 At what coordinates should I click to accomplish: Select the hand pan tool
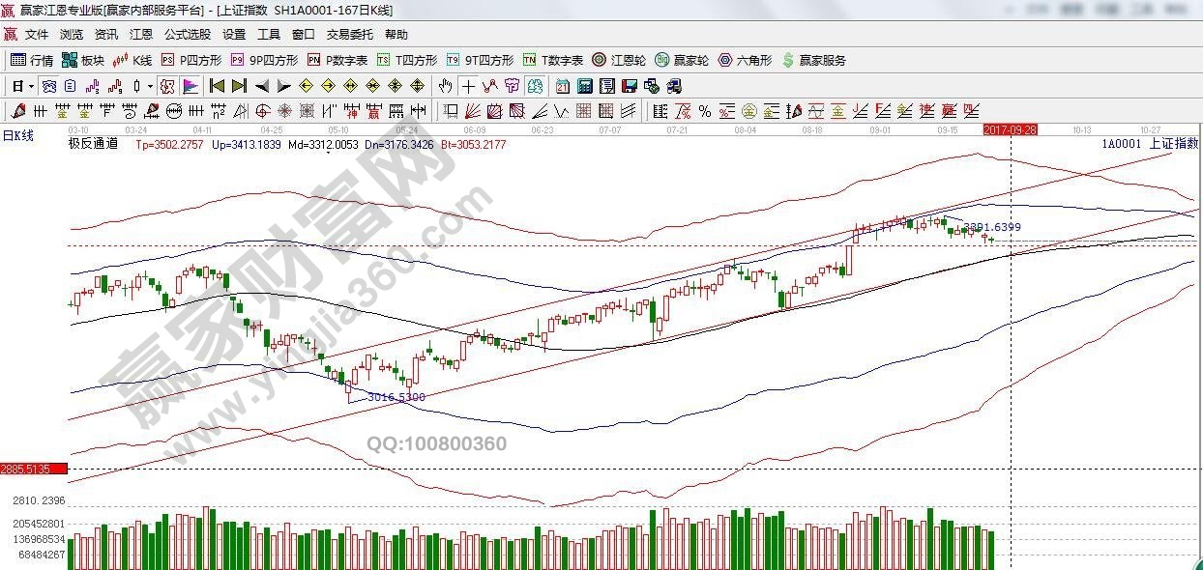[x=445, y=86]
